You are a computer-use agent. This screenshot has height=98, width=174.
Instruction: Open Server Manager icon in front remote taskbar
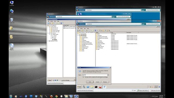coord(84,87)
